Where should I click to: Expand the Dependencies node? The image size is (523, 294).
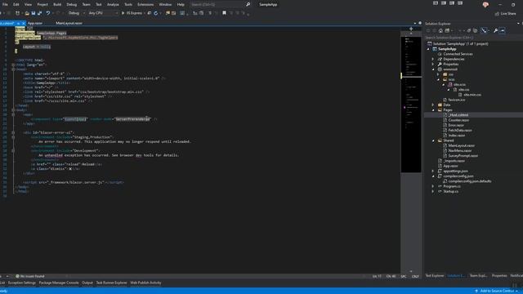point(433,59)
